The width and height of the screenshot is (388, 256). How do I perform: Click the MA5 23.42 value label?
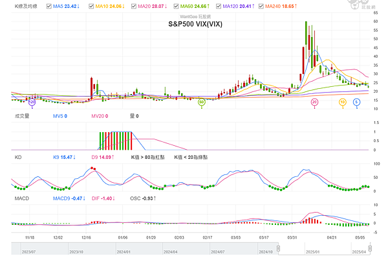[x=66, y=6]
